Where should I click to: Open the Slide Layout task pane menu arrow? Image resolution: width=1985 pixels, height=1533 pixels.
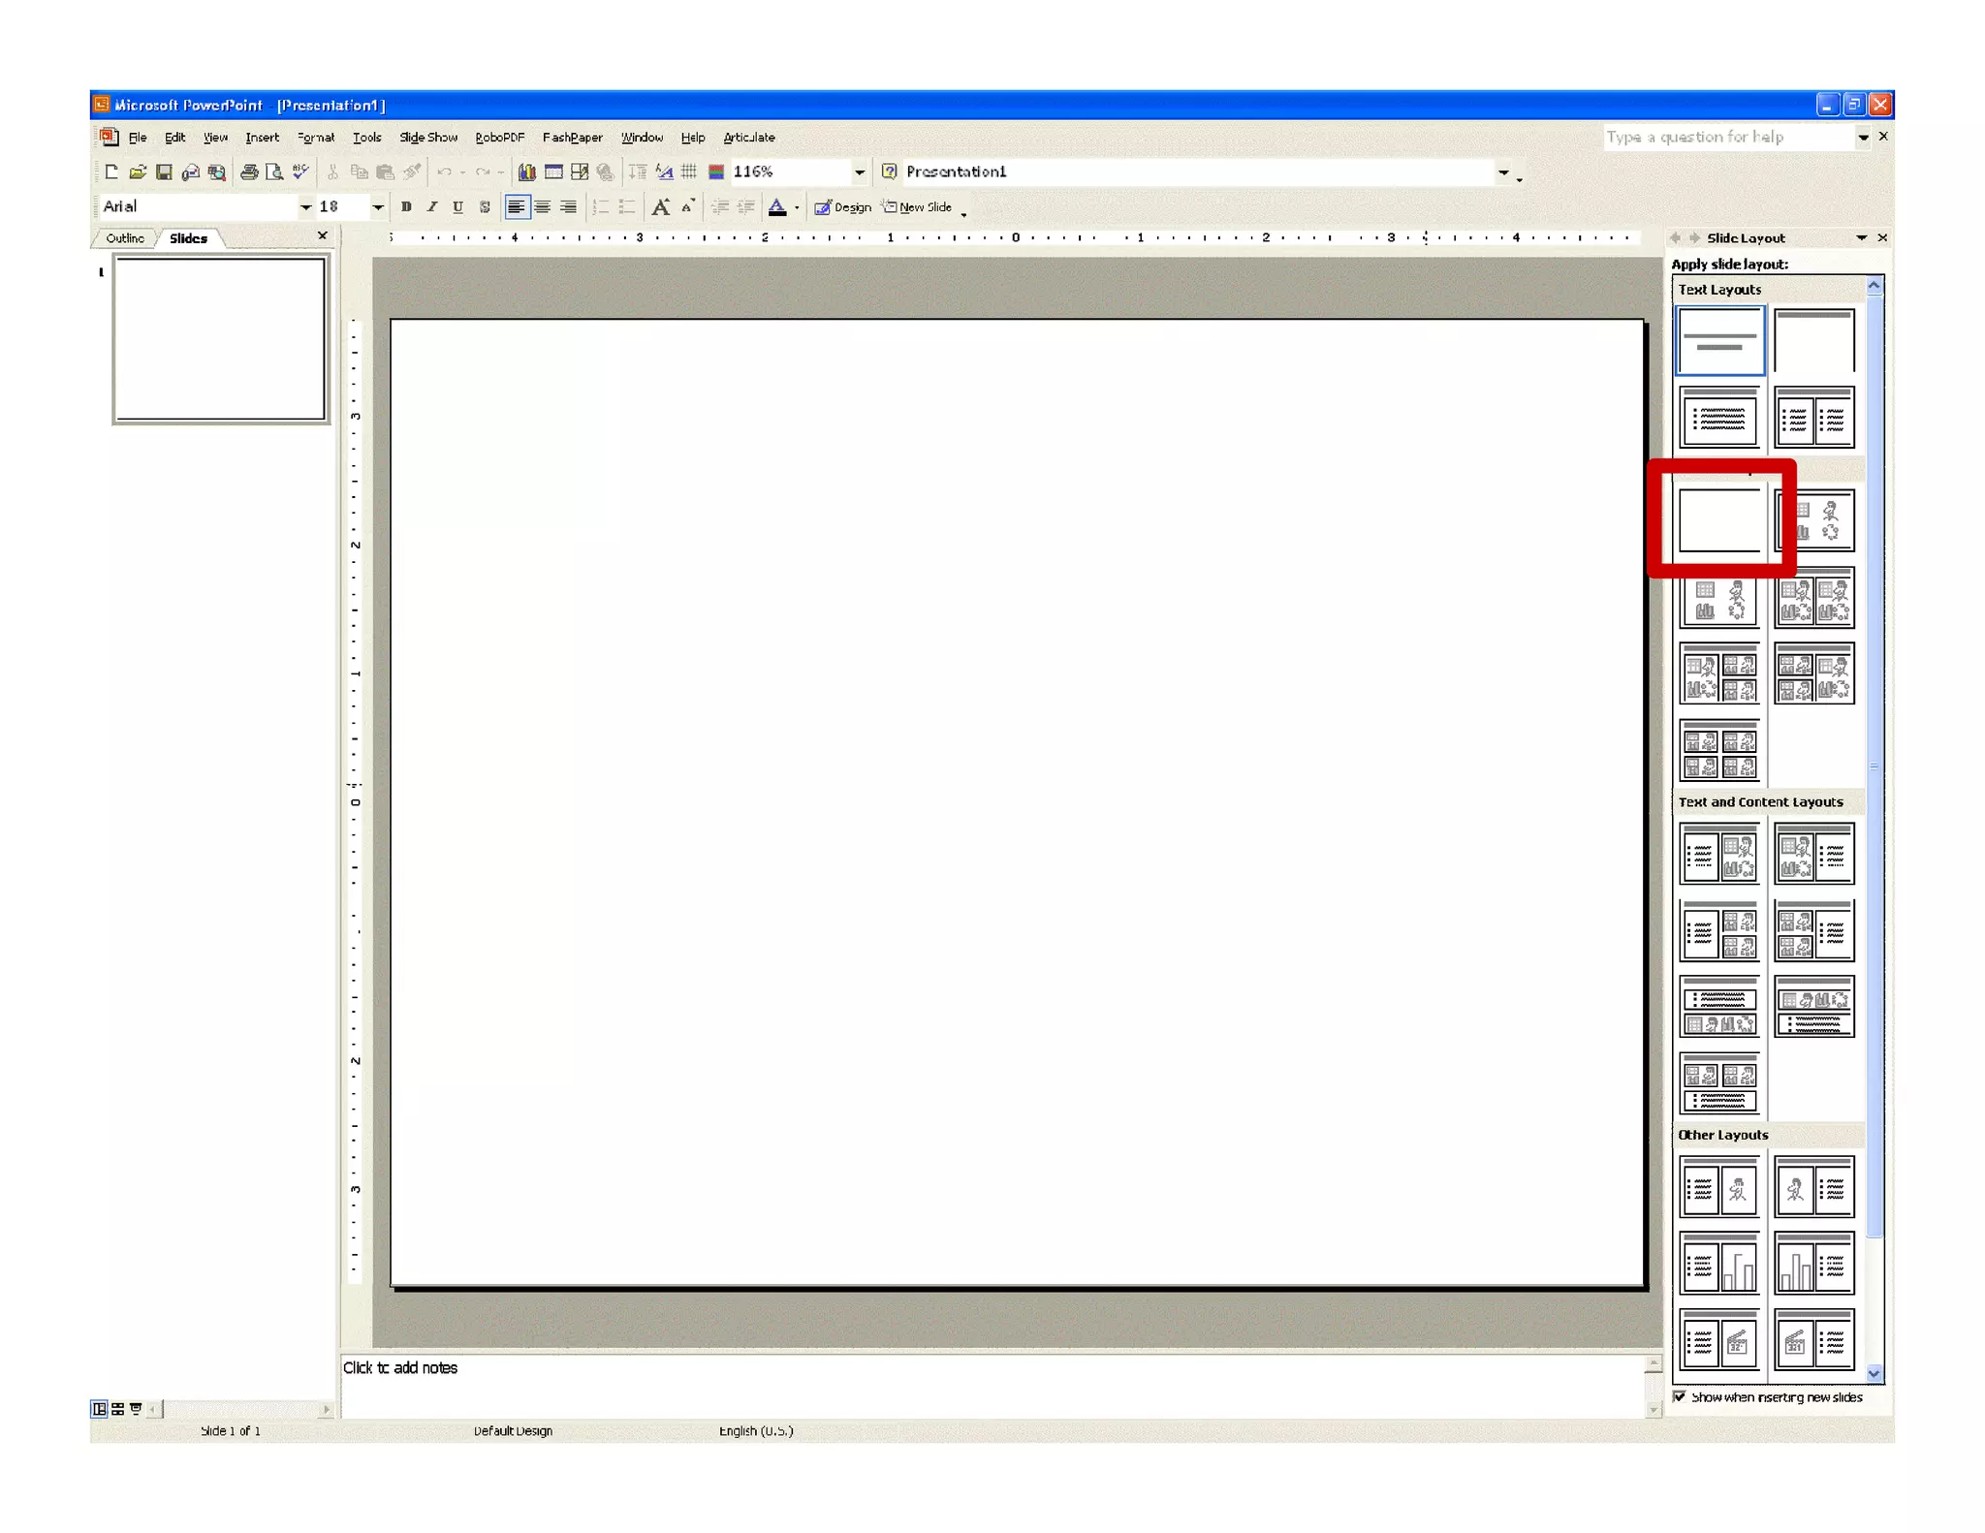click(1861, 237)
